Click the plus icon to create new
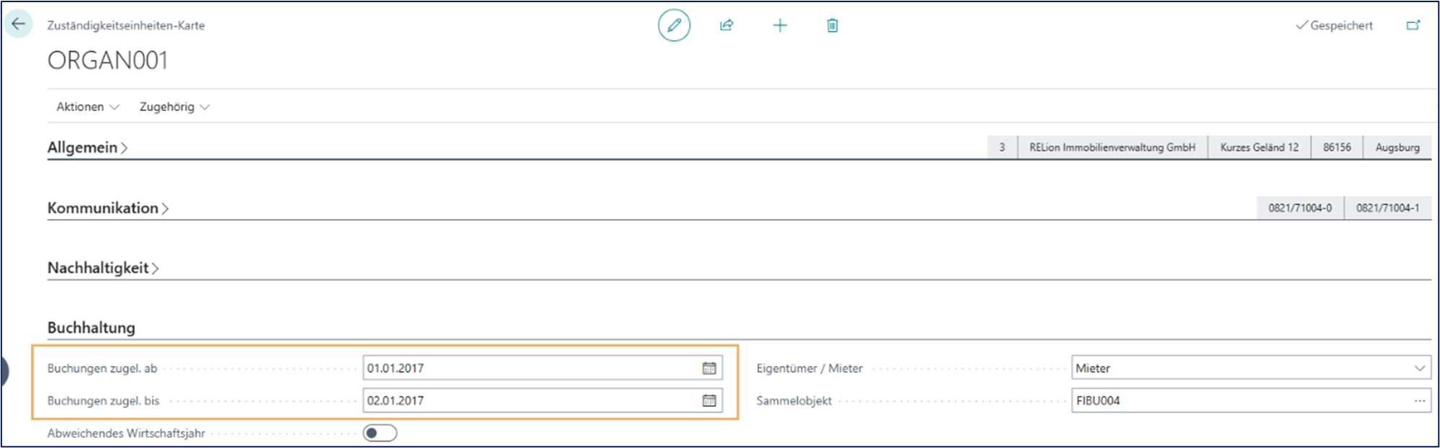 [780, 26]
